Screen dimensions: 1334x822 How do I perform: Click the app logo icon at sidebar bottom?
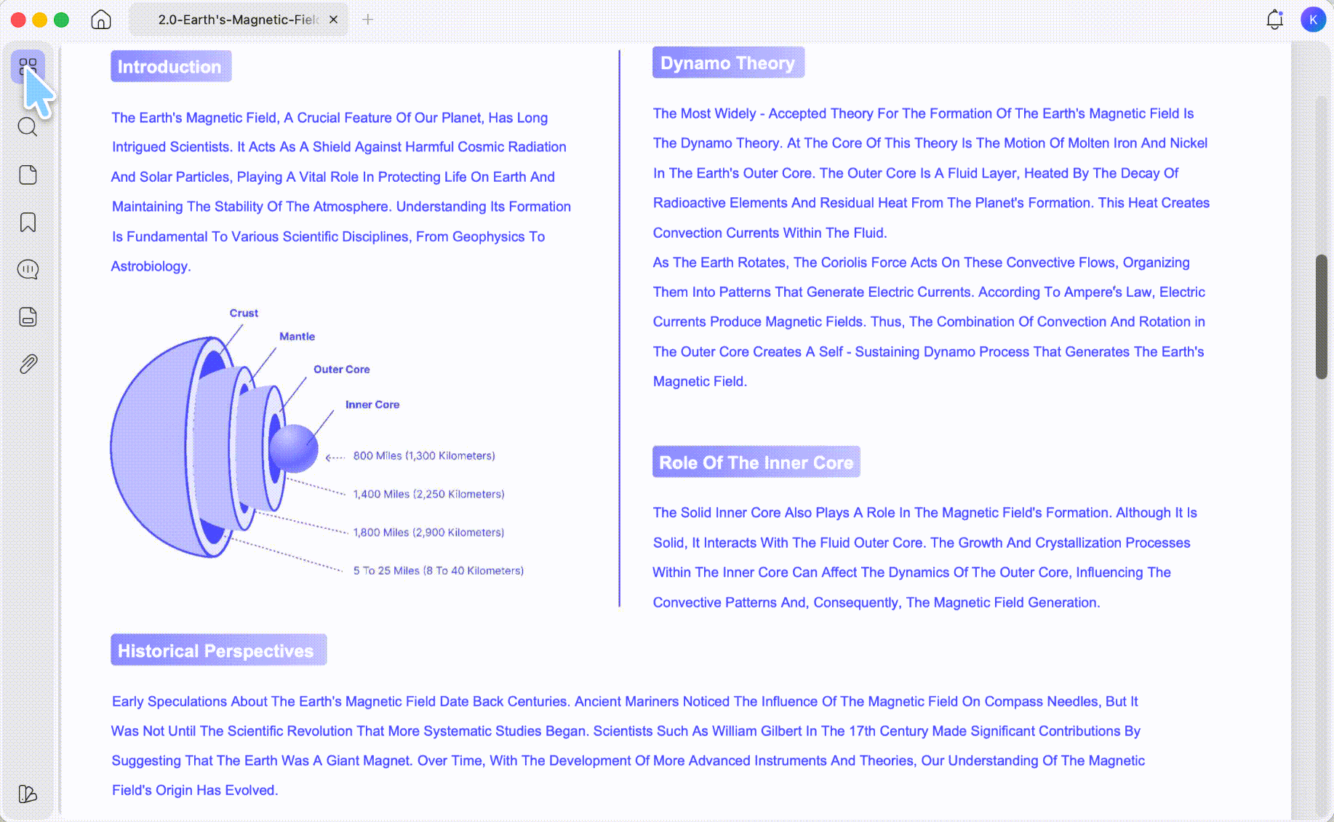[x=28, y=794]
